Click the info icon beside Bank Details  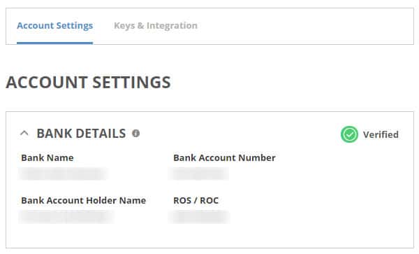pos(135,133)
